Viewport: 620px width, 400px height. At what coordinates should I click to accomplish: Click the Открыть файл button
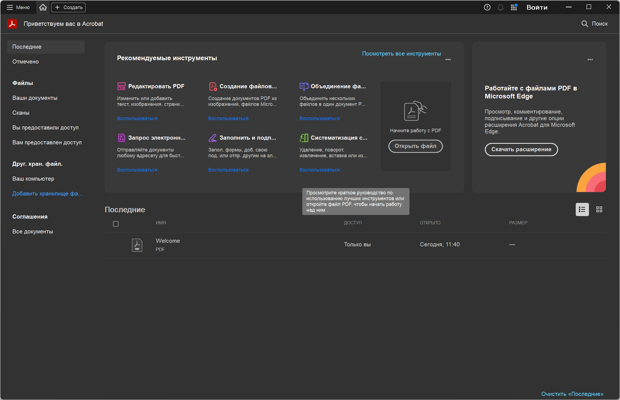pyautogui.click(x=416, y=146)
